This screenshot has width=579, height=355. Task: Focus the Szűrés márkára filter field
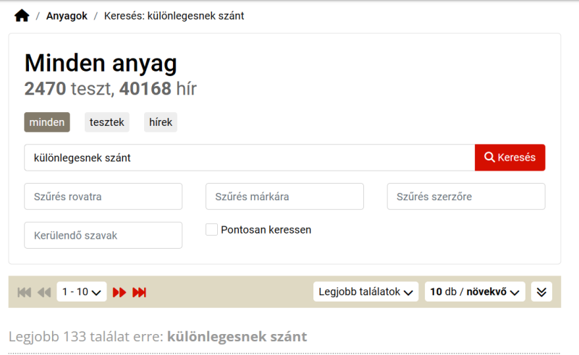tap(284, 197)
